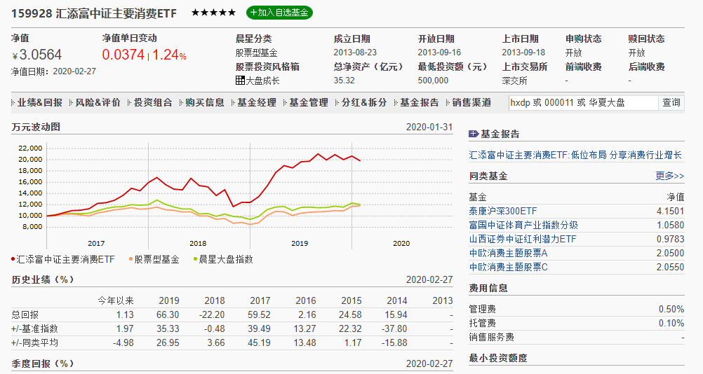Click the plus icon beside 基金报告
Image resolution: width=703 pixels, height=374 pixels.
tap(474, 134)
